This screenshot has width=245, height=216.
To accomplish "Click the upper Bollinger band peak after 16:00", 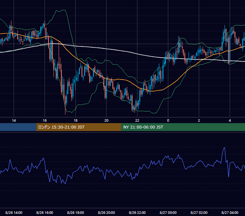I will pyautogui.click(x=64, y=10).
